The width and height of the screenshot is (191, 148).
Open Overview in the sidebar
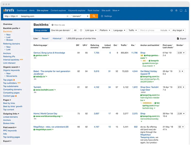(8, 24)
